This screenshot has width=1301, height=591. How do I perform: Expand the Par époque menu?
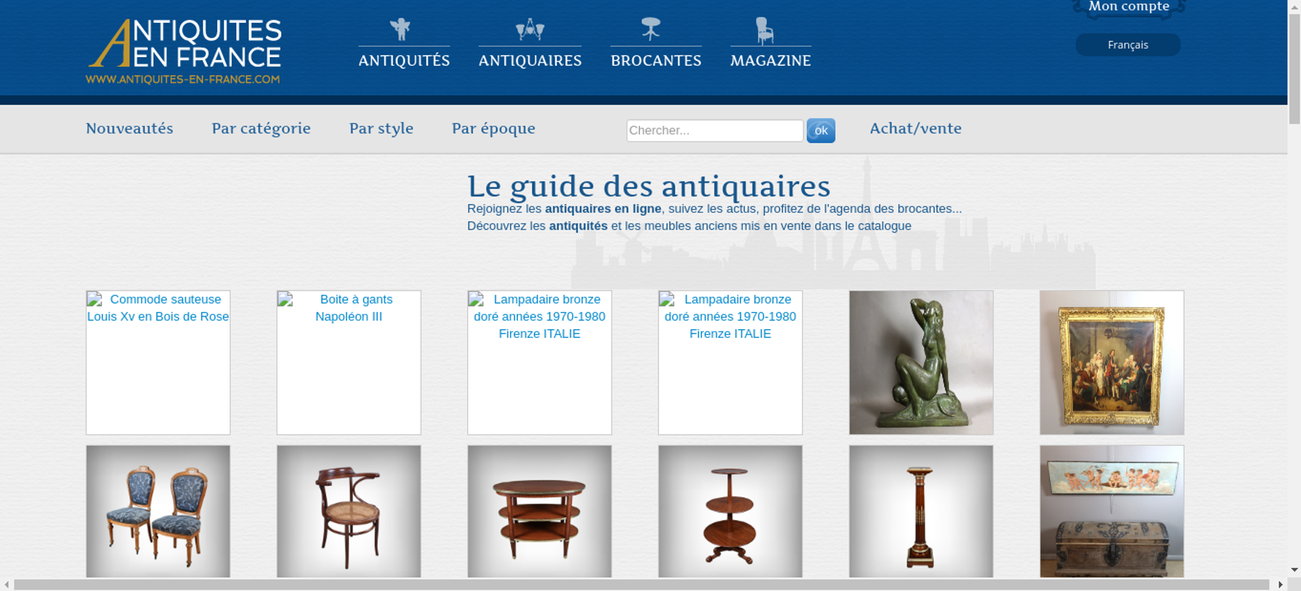pyautogui.click(x=493, y=128)
